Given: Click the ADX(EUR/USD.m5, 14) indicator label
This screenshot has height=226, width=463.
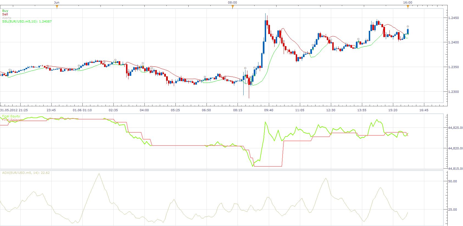Looking at the screenshot, I should tap(26, 173).
